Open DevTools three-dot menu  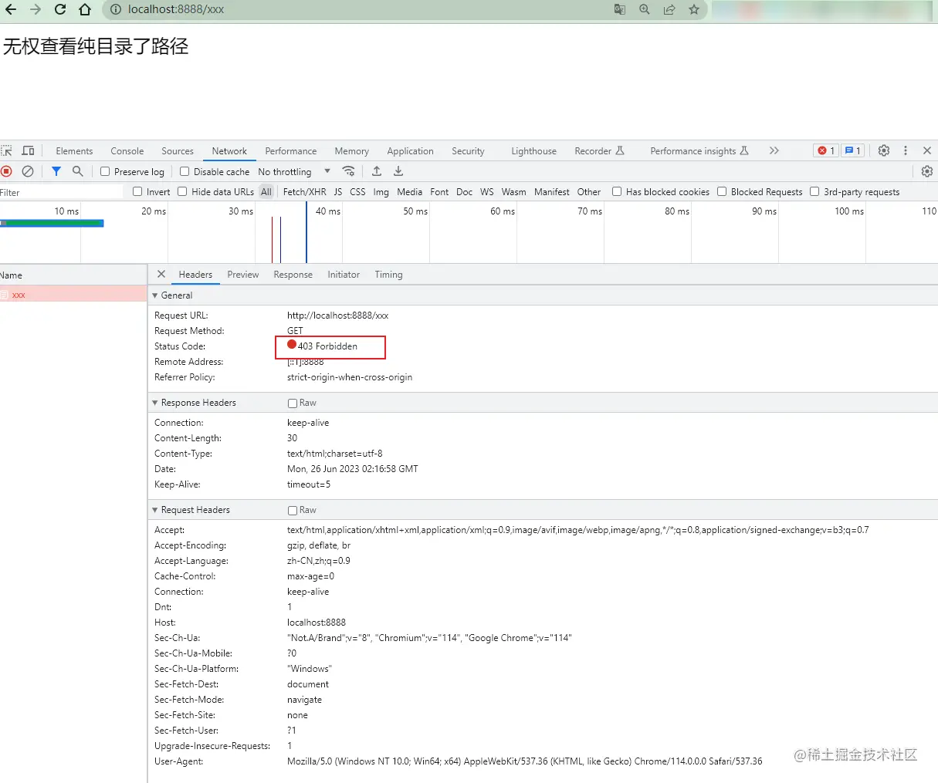906,150
